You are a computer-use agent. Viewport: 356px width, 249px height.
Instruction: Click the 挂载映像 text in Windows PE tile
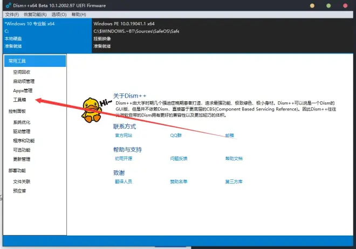[102, 39]
